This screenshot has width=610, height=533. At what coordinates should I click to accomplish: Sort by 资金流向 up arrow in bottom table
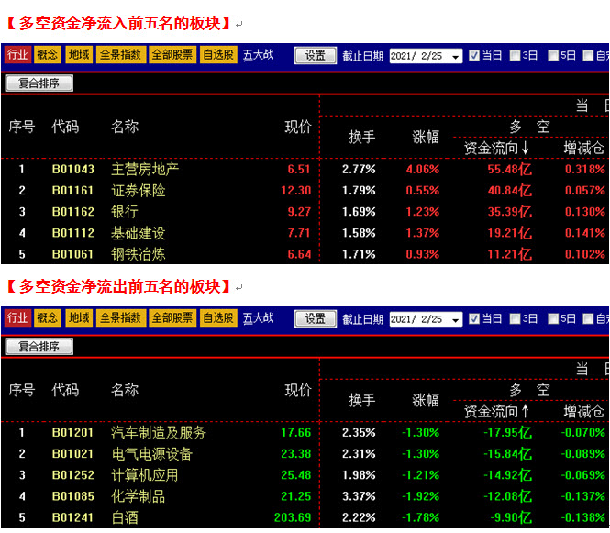526,411
